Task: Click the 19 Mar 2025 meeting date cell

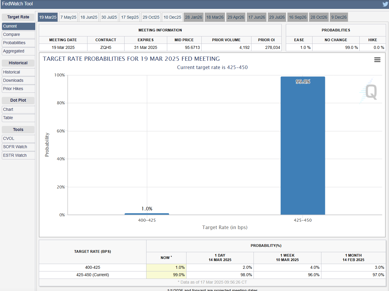Action: (63, 47)
